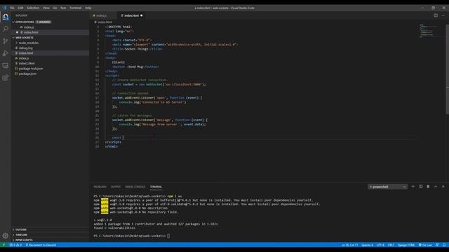Viewport: 449px width, 252px height.
Task: Click unsaved dot on index.html tab
Action: [142, 15]
